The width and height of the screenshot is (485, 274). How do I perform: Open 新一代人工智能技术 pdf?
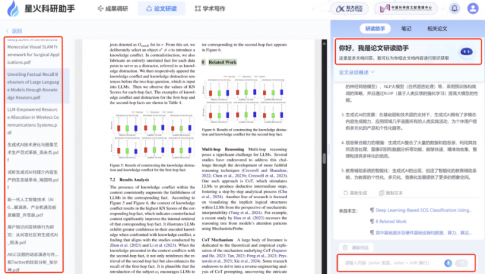pos(32,207)
